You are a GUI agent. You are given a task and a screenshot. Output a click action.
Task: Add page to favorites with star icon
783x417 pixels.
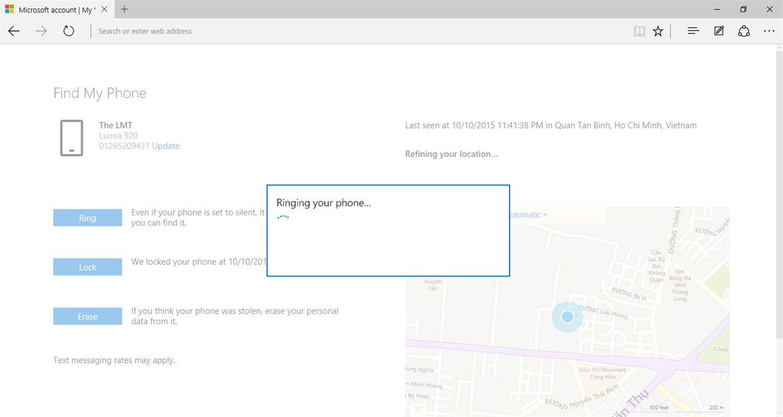tap(658, 31)
